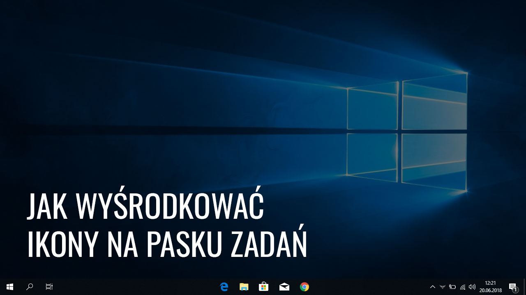Open the volume speaker control

coord(472,287)
